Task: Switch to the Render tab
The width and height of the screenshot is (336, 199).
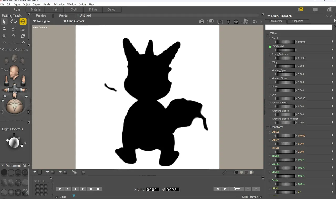Action: pos(64,16)
